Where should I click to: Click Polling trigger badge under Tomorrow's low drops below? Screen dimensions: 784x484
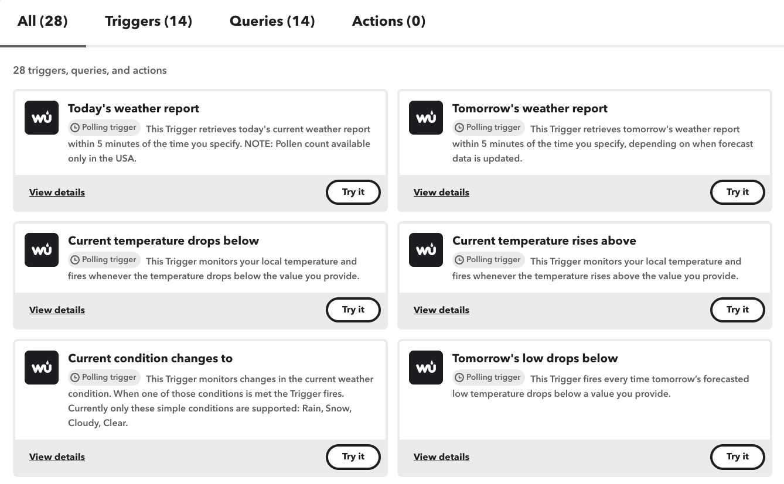(x=488, y=377)
